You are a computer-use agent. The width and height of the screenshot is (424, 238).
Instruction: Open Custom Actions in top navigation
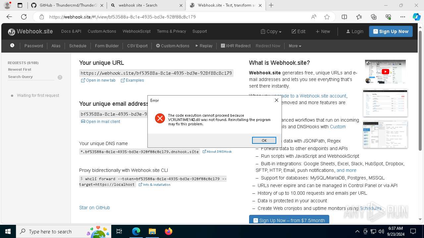pyautogui.click(x=102, y=31)
